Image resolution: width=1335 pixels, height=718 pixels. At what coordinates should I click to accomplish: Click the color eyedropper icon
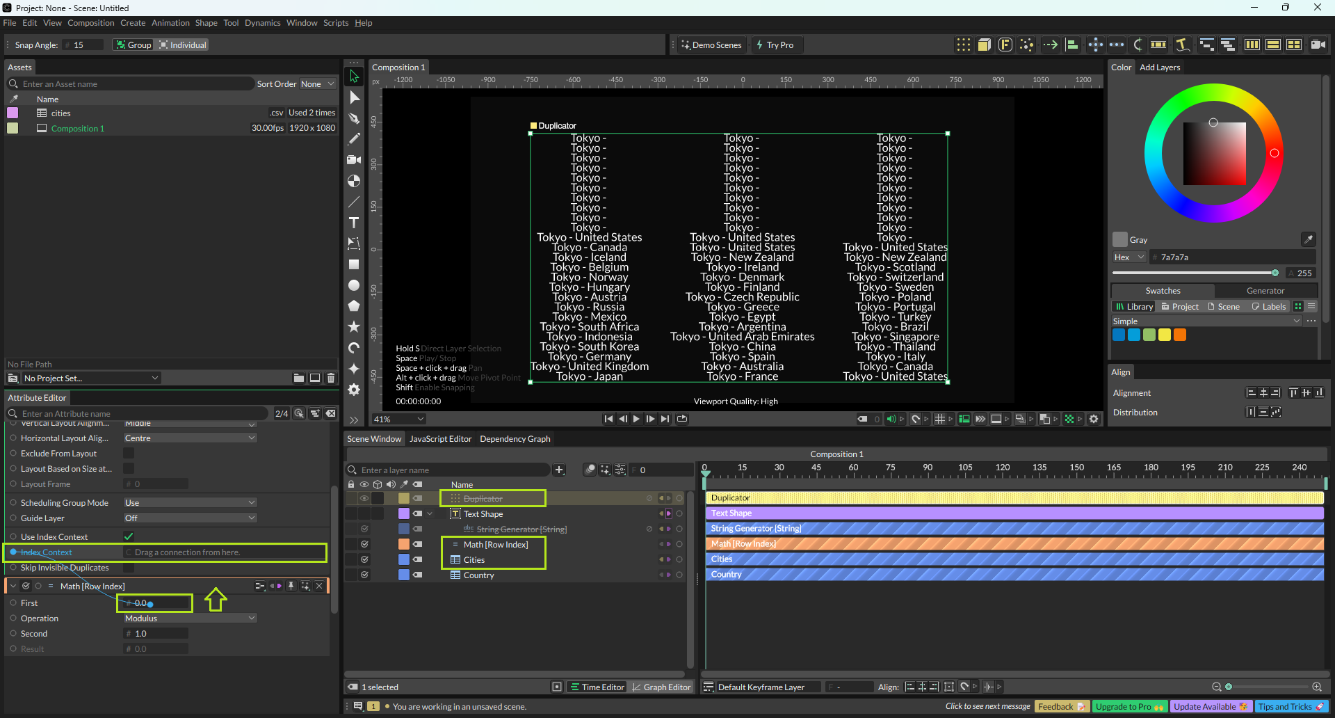coord(1308,239)
